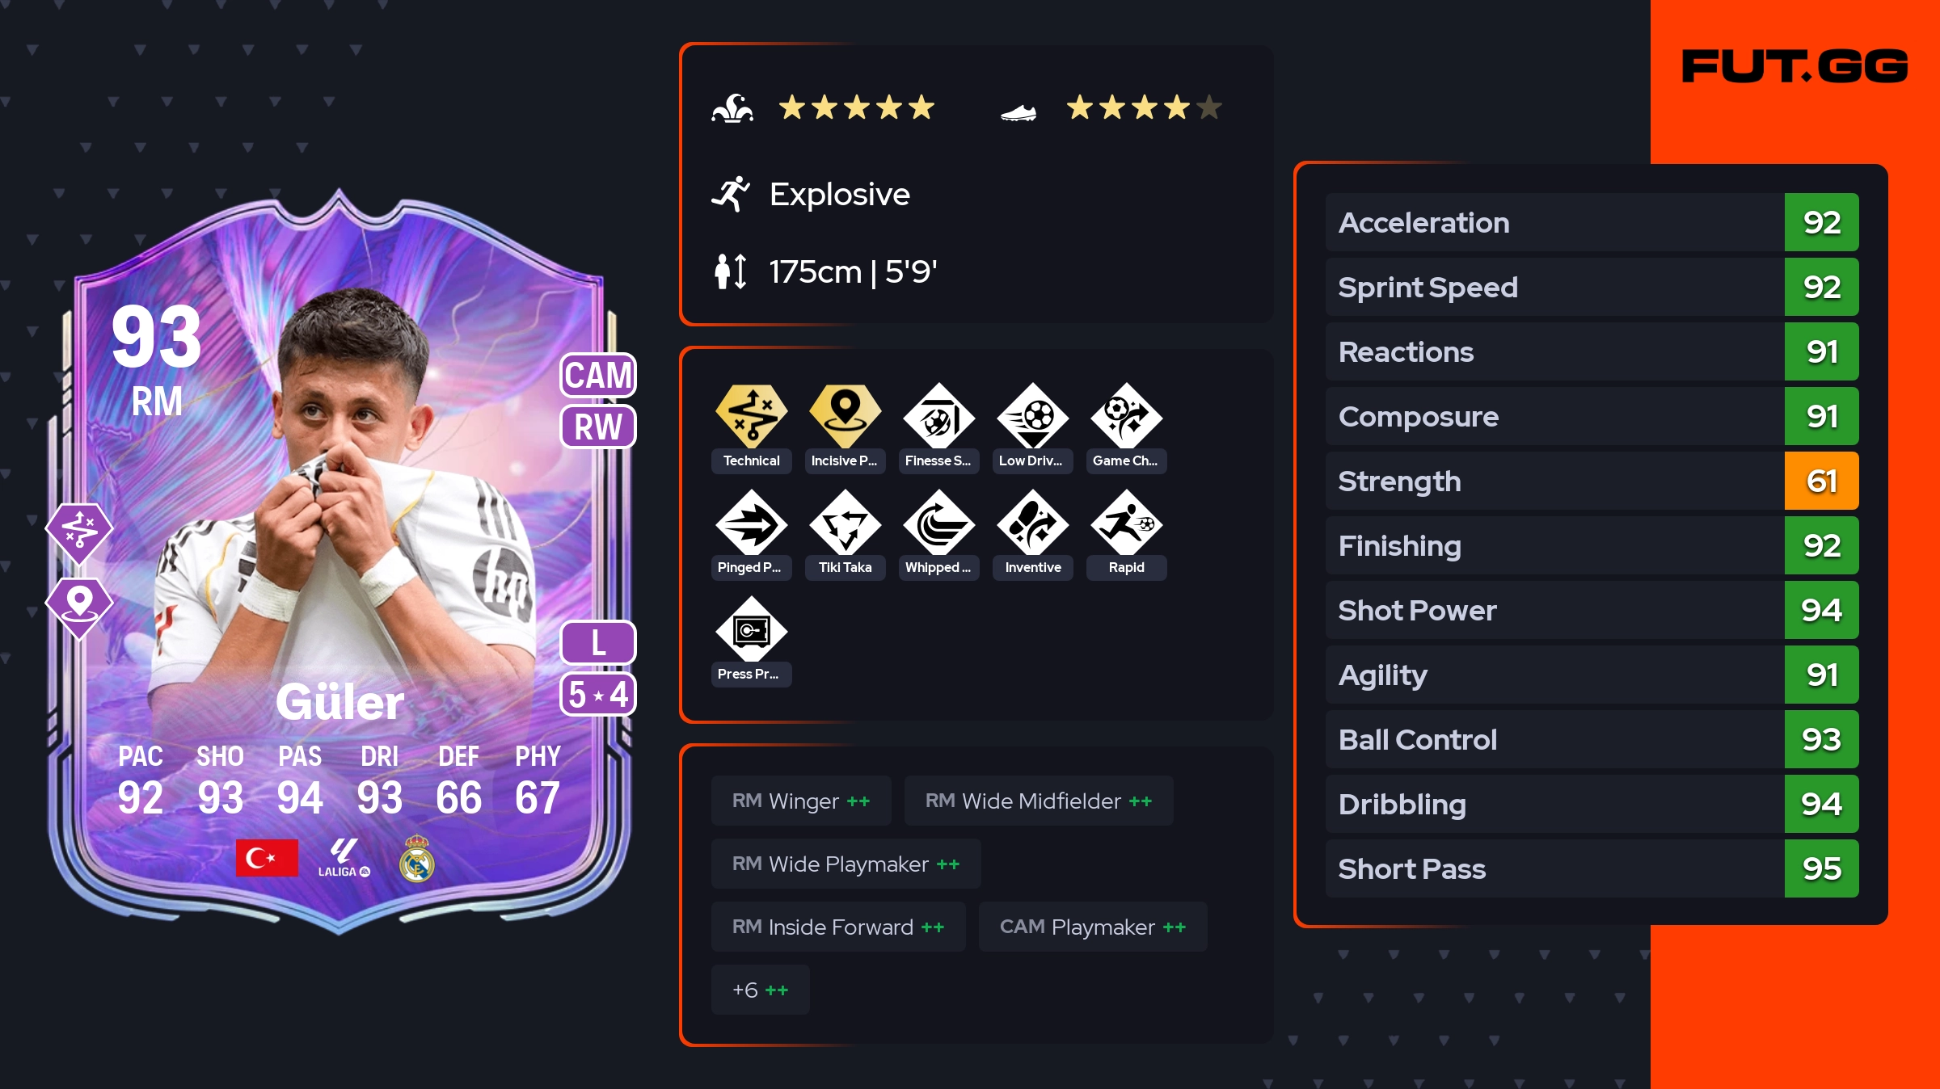
Task: Select the Whipped Pass playstyle icon
Action: tap(938, 523)
